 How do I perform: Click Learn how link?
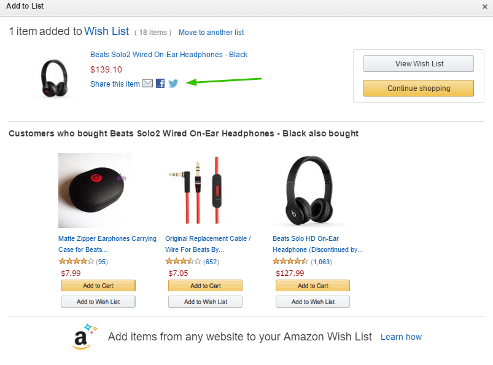point(401,337)
